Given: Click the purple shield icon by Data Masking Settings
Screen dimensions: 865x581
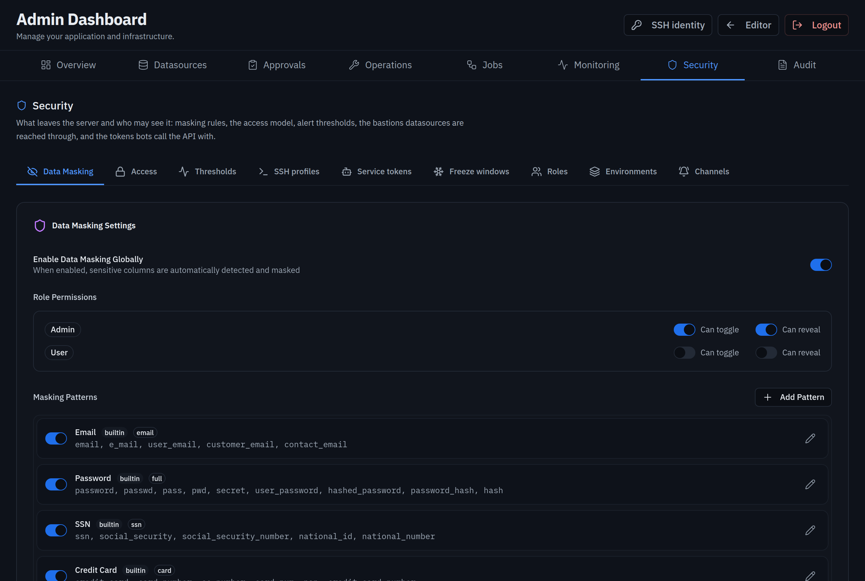Looking at the screenshot, I should coord(40,225).
